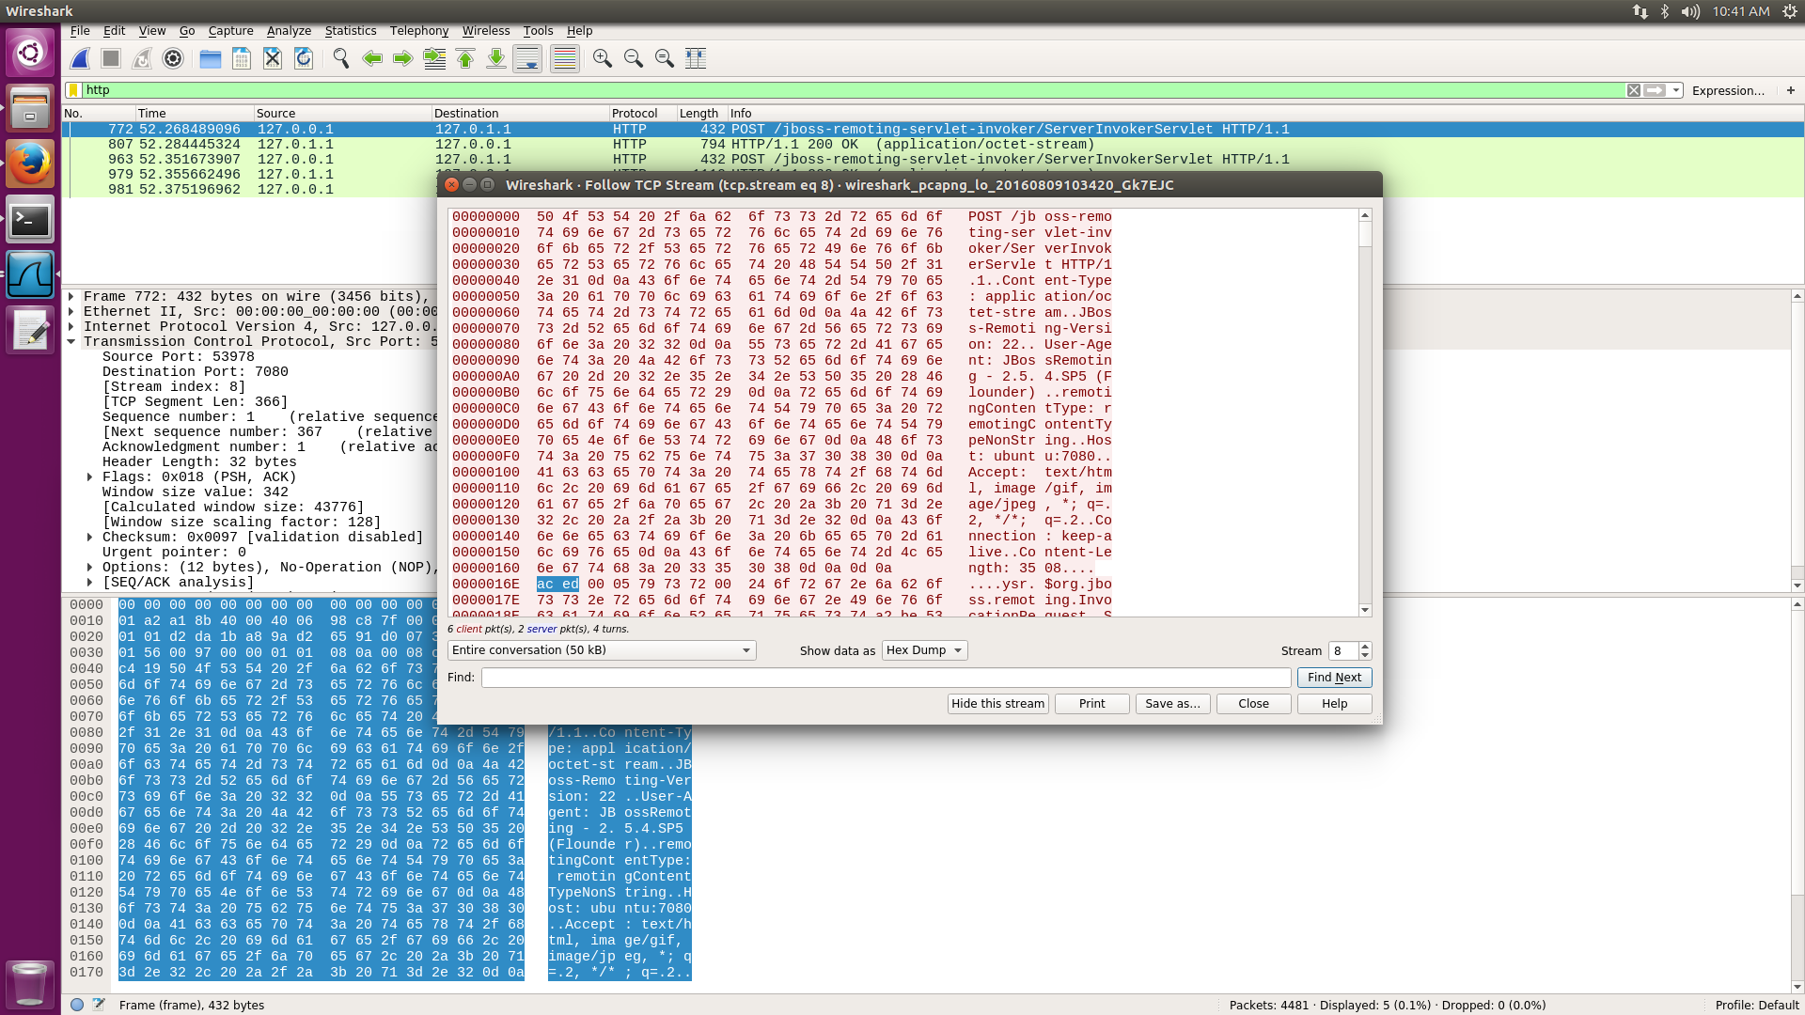
Task: Open a capture file with the folder icon
Action: (x=211, y=59)
